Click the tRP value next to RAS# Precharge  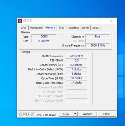76,74
